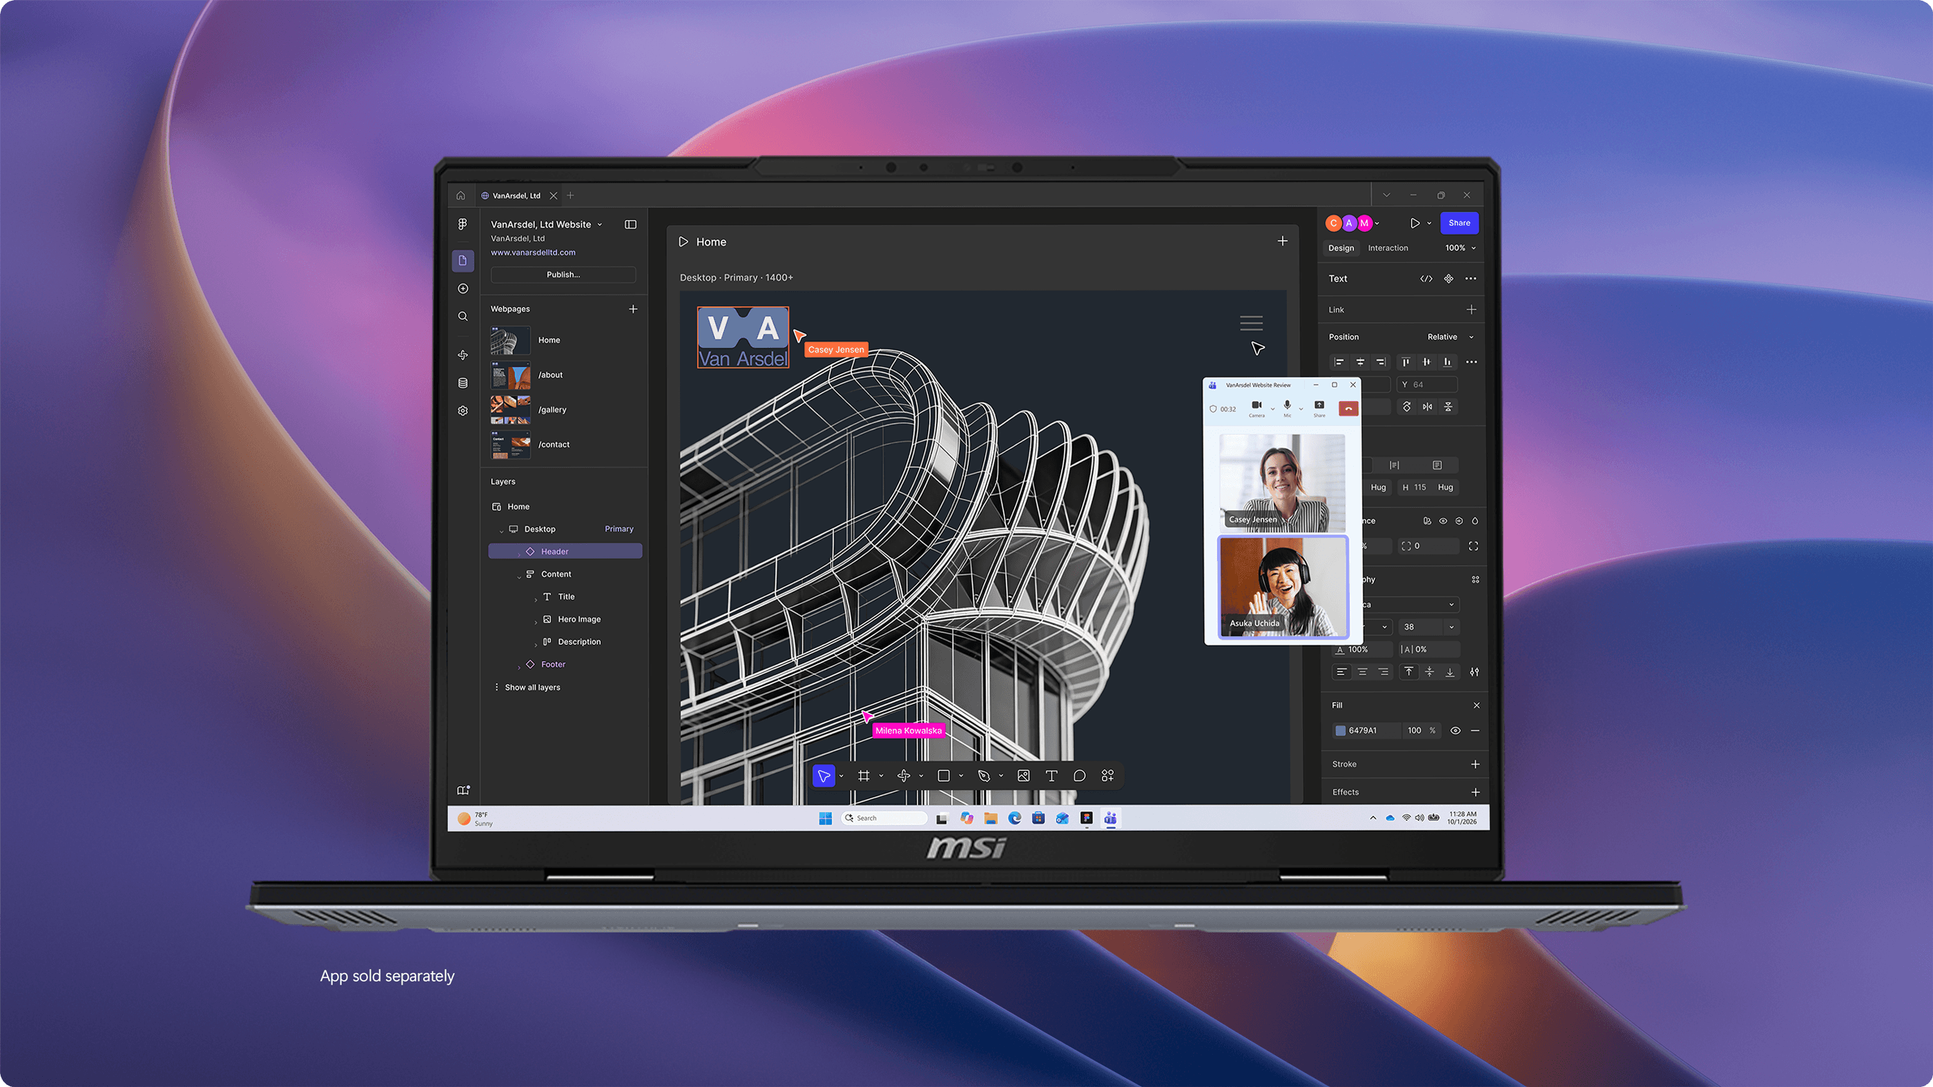Toggle appearance visibility eye icon
This screenshot has width=1933, height=1087.
point(1443,520)
